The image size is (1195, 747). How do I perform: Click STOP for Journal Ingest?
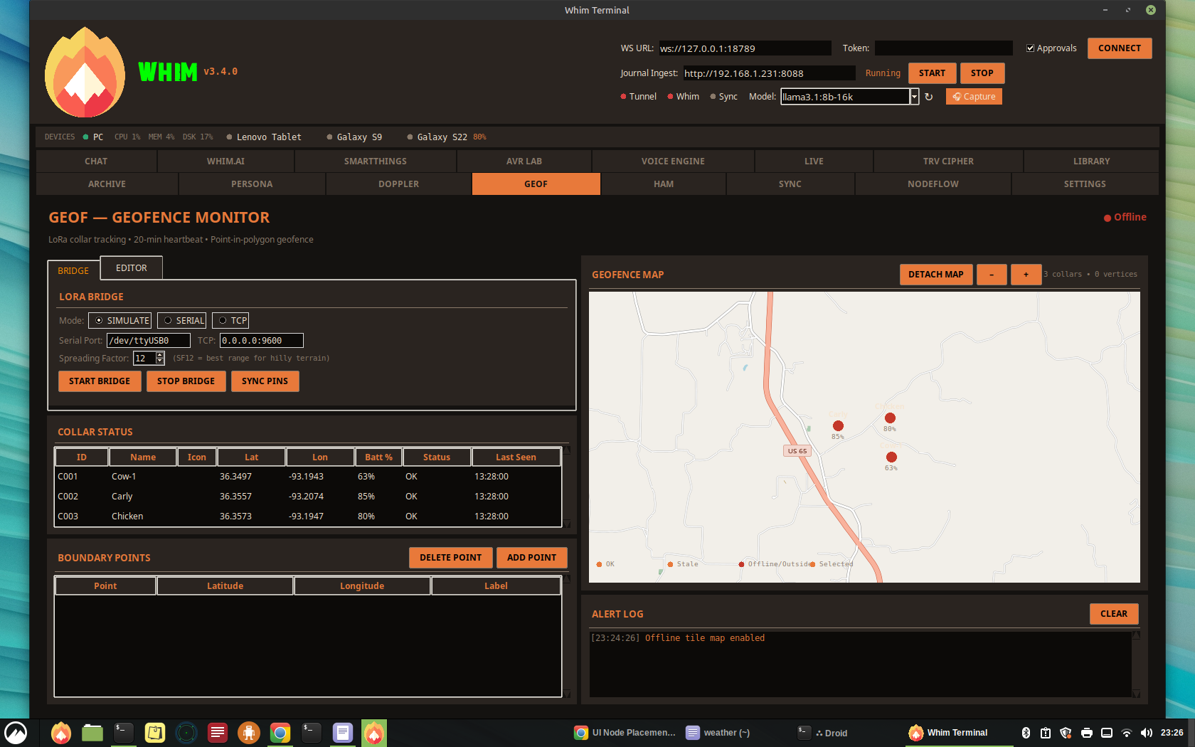(x=982, y=73)
